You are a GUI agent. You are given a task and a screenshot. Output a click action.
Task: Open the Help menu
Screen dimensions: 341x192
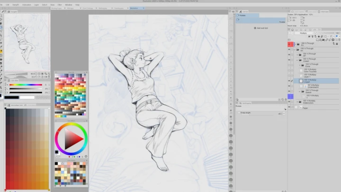pos(77,5)
